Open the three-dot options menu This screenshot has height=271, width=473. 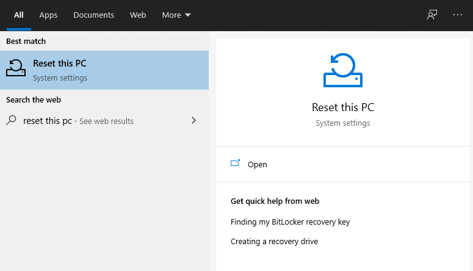(457, 15)
